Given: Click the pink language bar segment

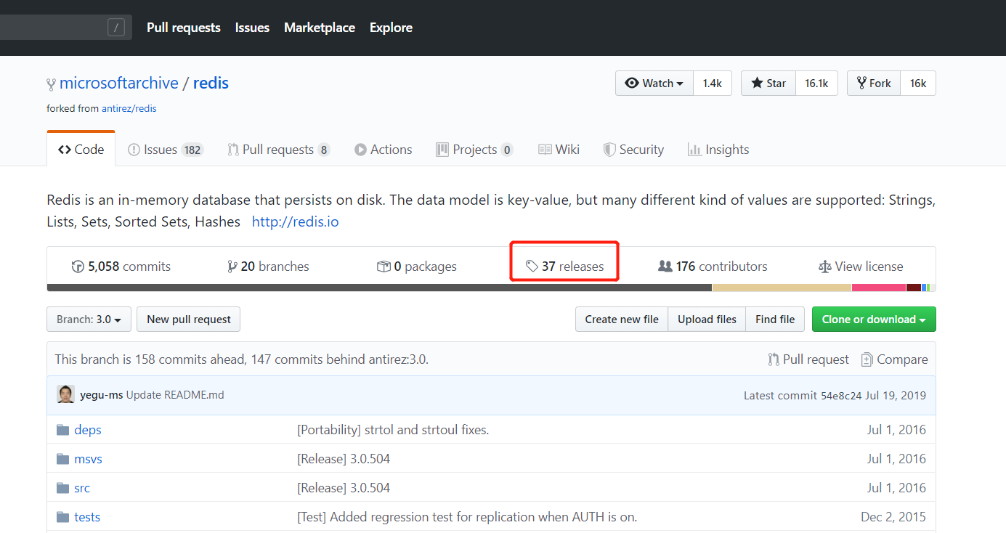Looking at the screenshot, I should click(879, 288).
